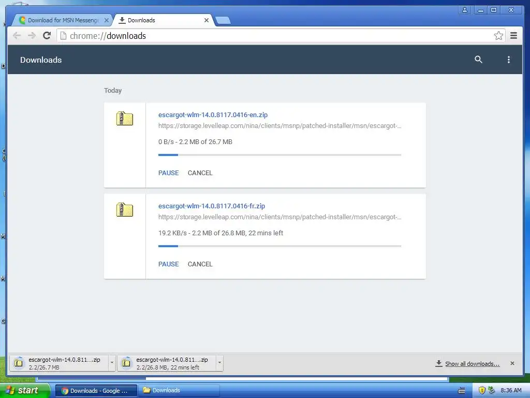
Task: Click the source URL under the en.zip filename
Action: [x=280, y=126]
